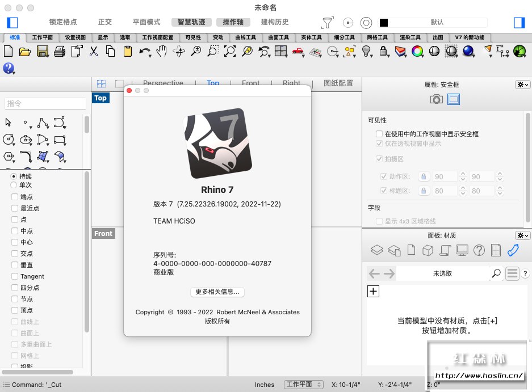The image size is (532, 392).
Task: Open the Layers panel icon
Action: (376, 250)
